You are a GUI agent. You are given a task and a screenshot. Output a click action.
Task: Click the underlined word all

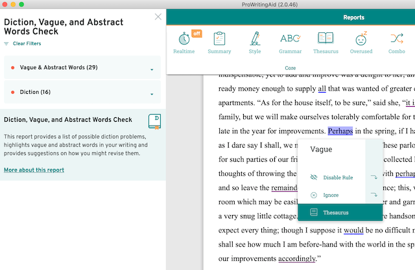(322, 89)
